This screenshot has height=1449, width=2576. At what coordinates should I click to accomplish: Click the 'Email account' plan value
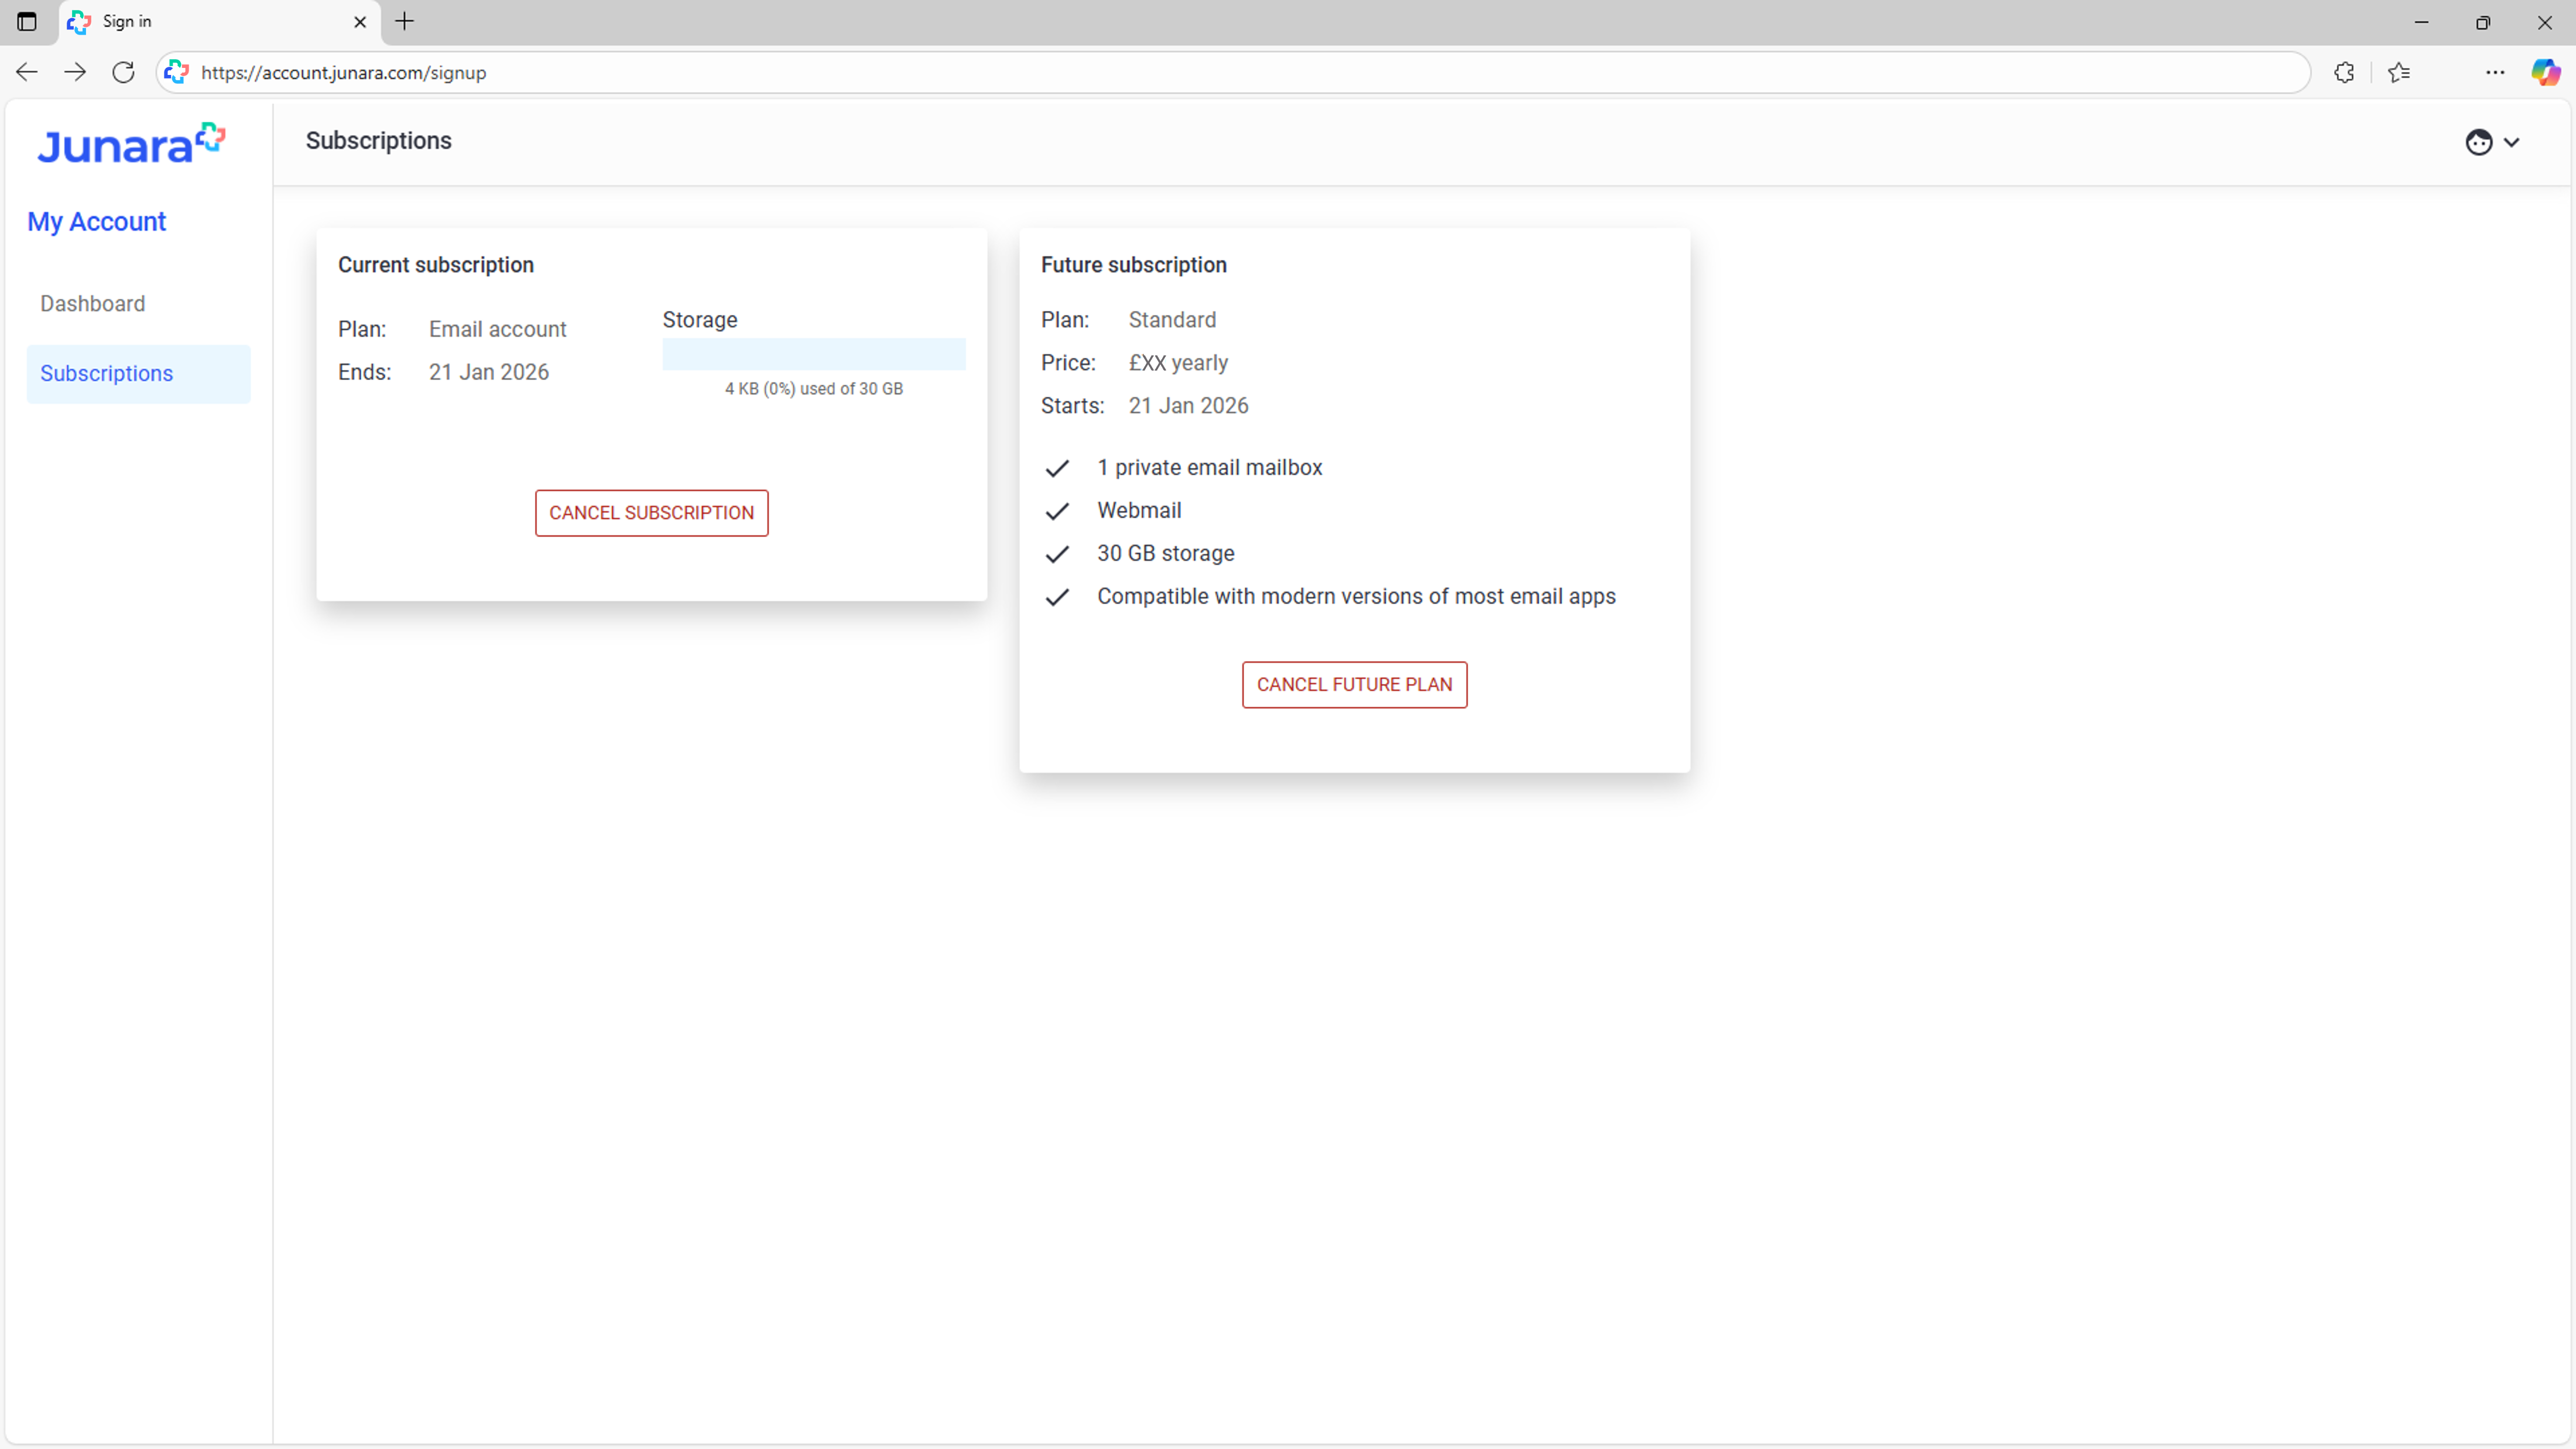[x=497, y=329]
